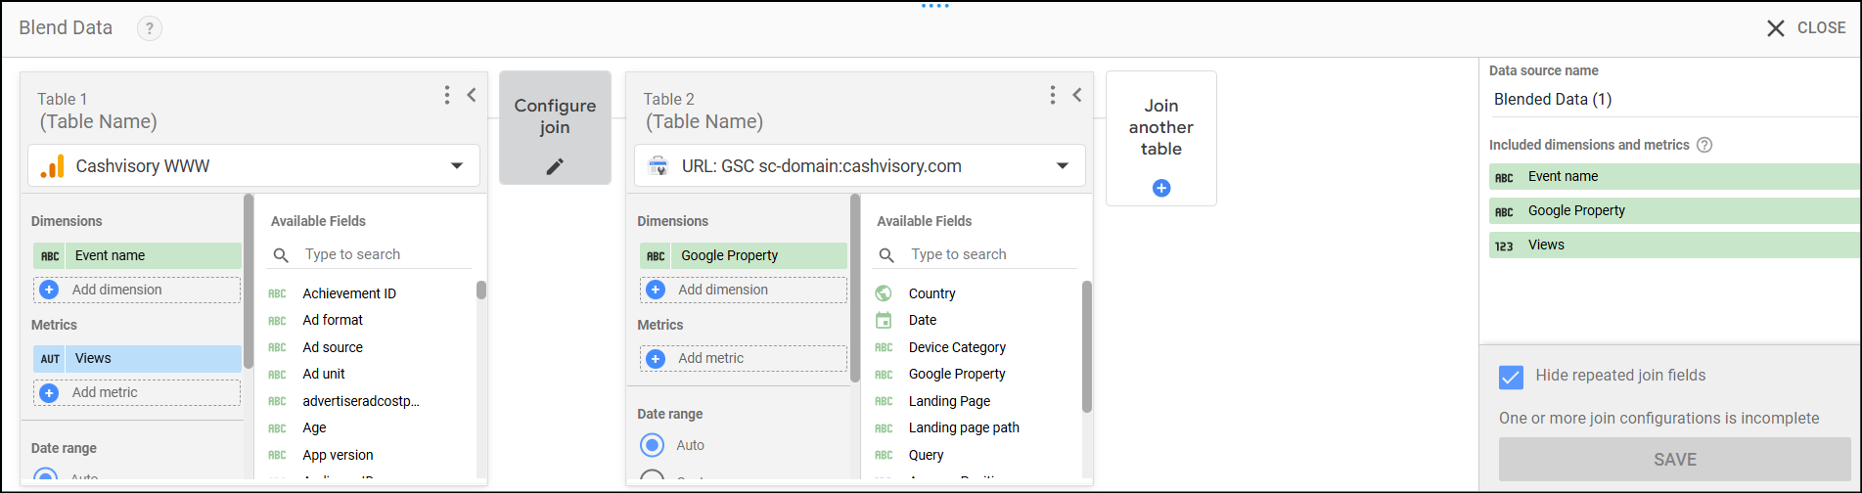Select the Ad source field
This screenshot has height=493, width=1862.
(333, 347)
